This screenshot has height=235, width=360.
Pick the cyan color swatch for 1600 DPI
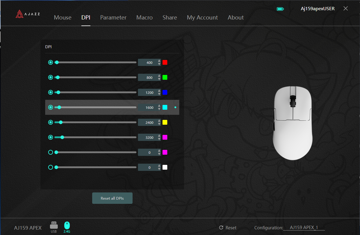(x=165, y=107)
